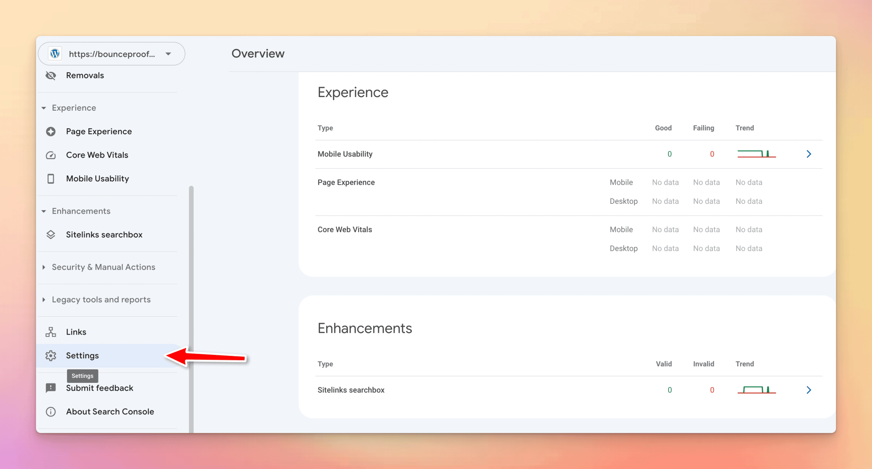Click the Page Experience star icon
The height and width of the screenshot is (469, 872).
coord(51,131)
